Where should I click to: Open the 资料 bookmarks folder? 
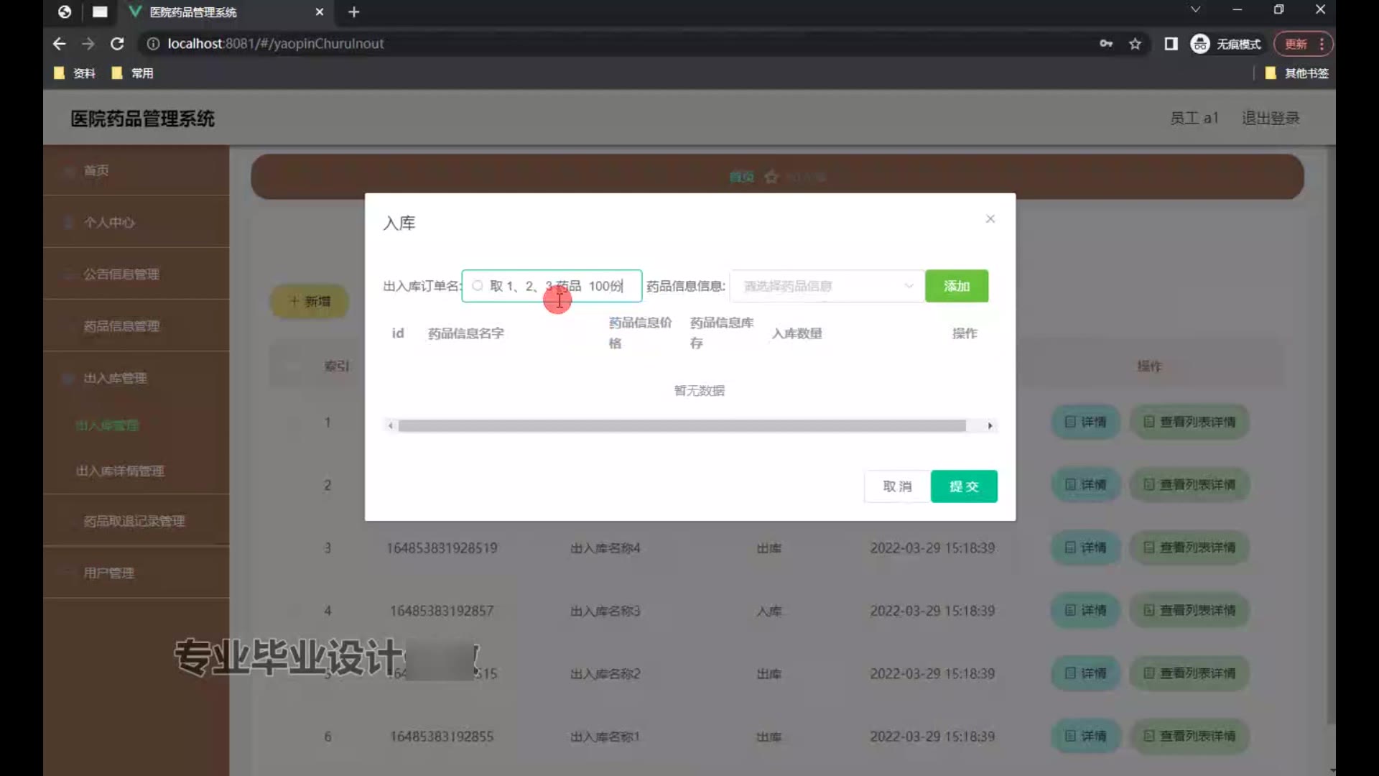[x=75, y=73]
